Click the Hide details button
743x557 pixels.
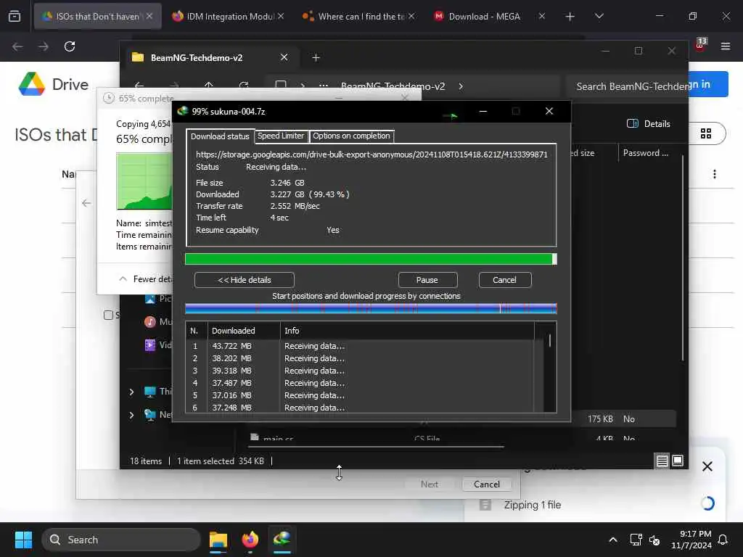[244, 280]
